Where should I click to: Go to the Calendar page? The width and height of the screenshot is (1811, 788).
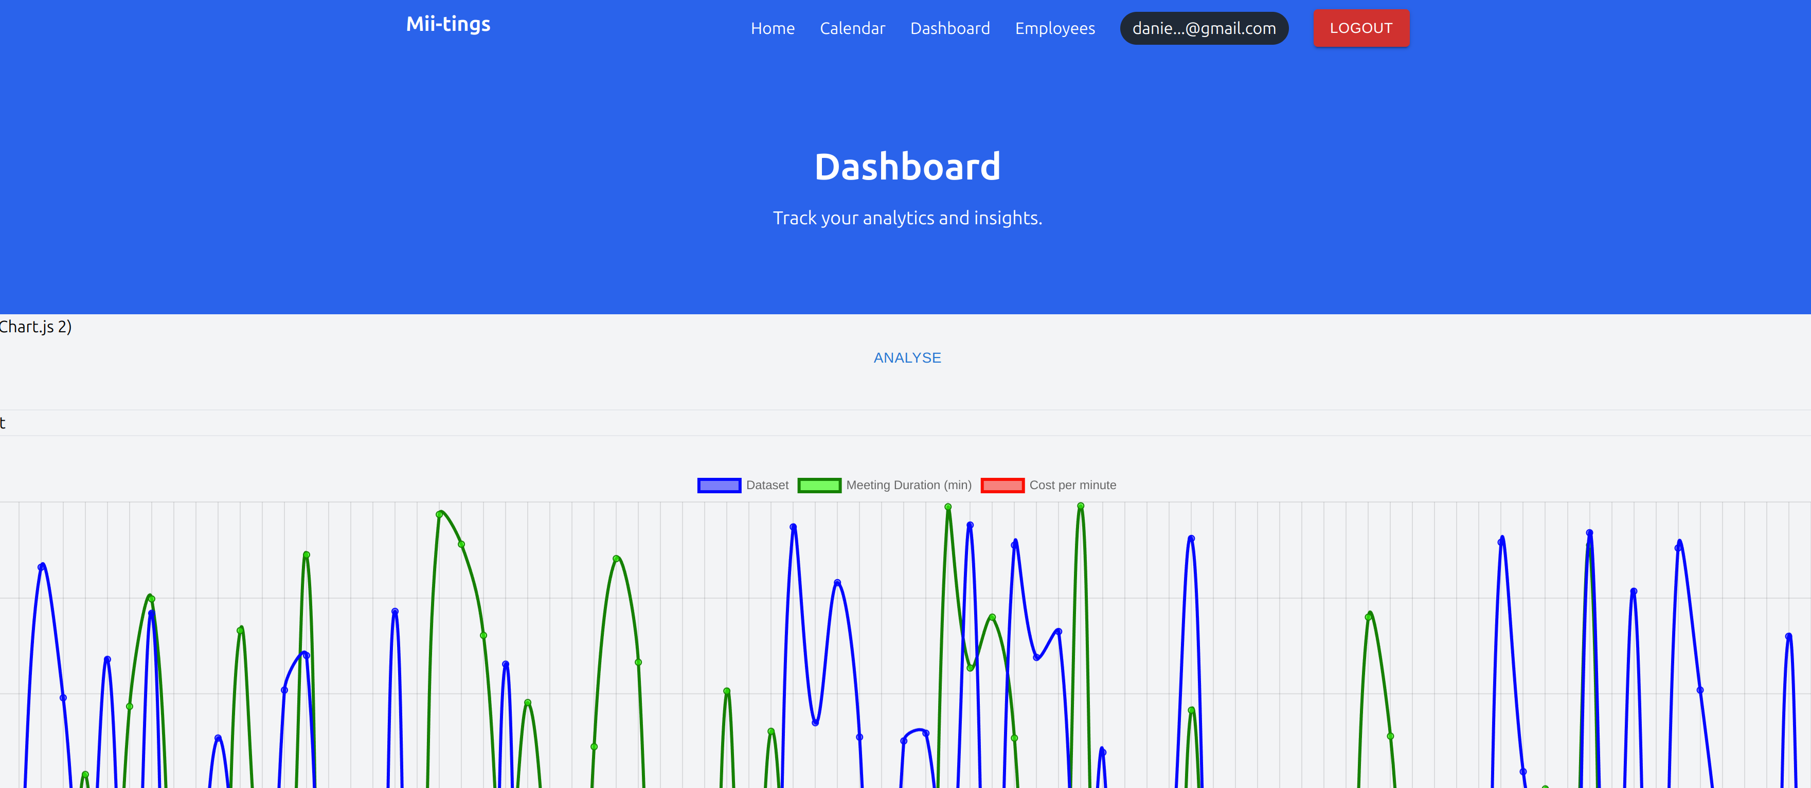pyautogui.click(x=852, y=29)
